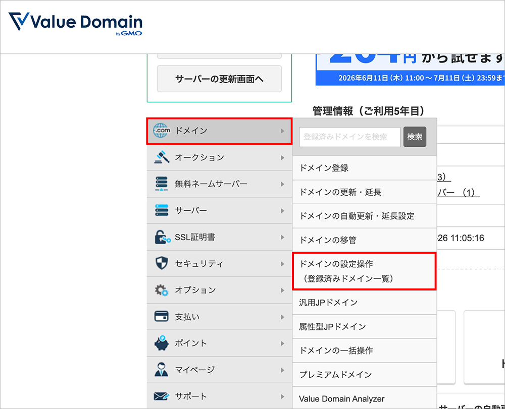
Task: Click the .com globe domain icon
Action: 162,131
